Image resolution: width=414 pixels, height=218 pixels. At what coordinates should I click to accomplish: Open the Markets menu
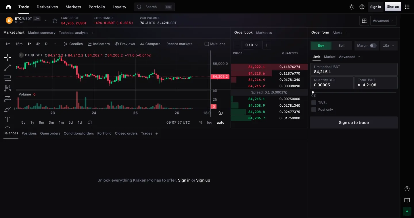coord(73,7)
